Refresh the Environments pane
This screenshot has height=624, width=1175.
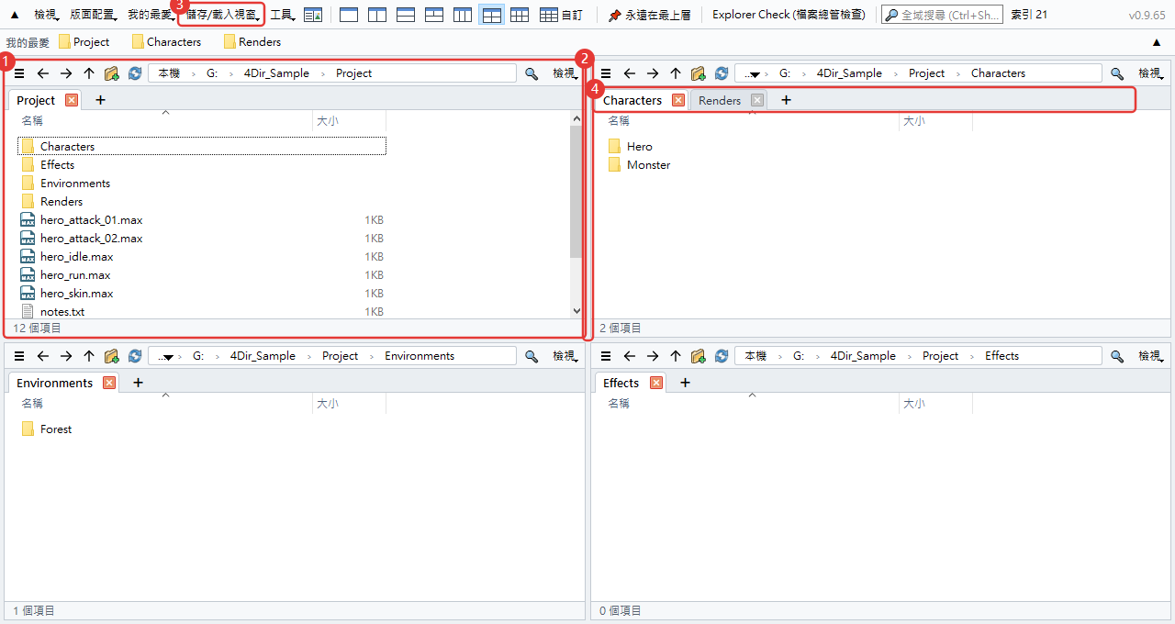point(135,356)
